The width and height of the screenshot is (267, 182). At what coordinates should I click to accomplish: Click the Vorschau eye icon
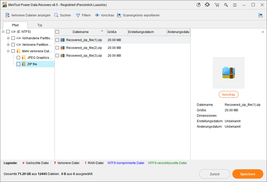tap(97, 15)
